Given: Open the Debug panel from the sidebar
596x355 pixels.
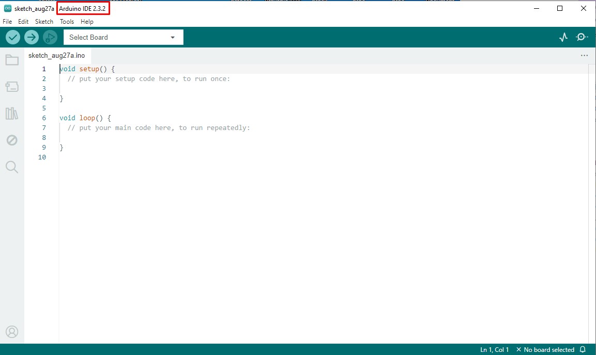Looking at the screenshot, I should (12, 140).
